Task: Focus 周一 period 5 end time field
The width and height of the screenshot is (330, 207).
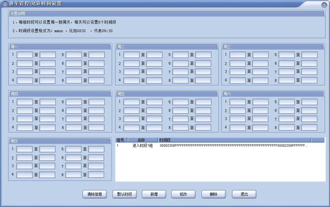Action: (x=97, y=55)
